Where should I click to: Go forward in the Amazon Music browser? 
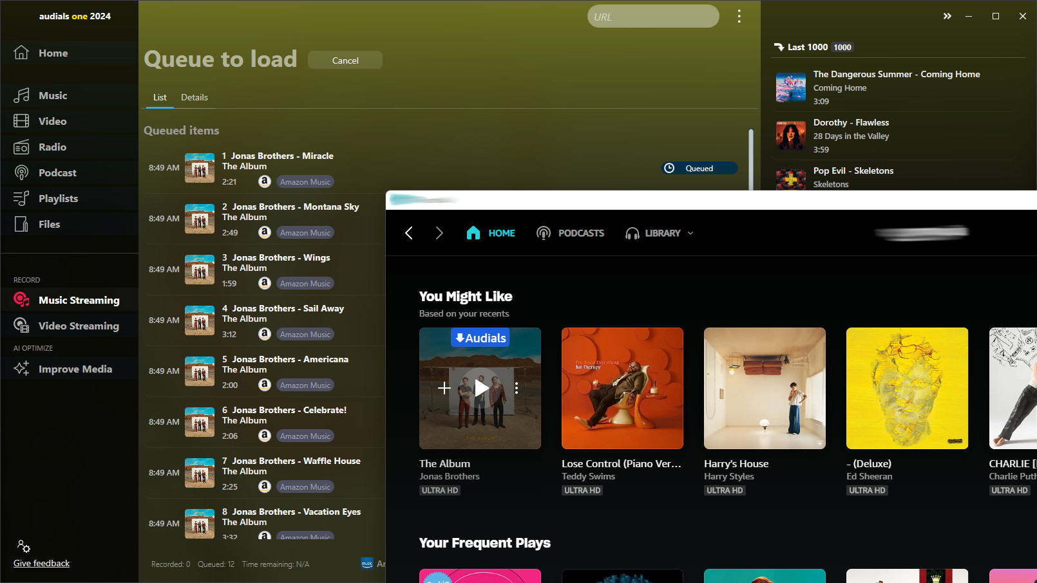pyautogui.click(x=439, y=233)
